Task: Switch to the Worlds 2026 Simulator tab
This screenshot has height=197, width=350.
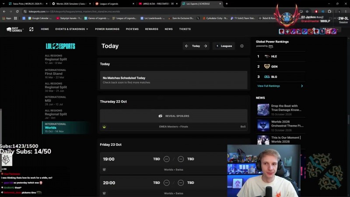Action: coord(71,4)
